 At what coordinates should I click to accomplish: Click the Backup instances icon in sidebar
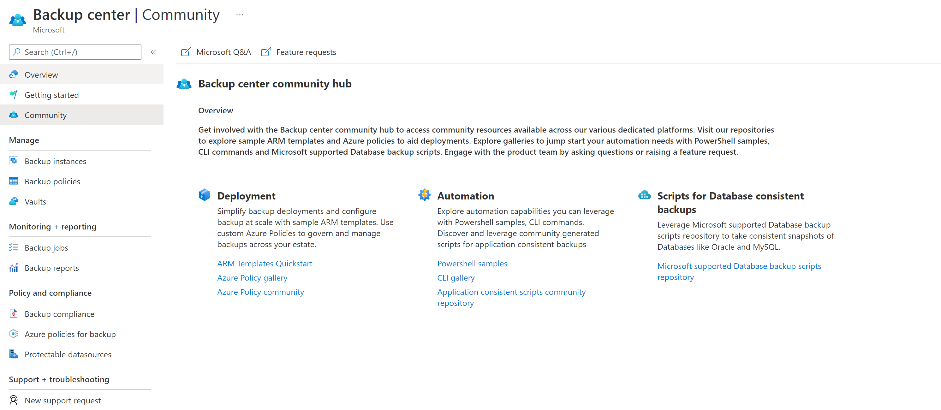[13, 160]
